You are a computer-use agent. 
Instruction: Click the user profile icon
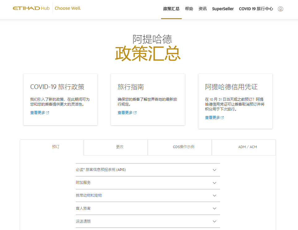(x=280, y=9)
